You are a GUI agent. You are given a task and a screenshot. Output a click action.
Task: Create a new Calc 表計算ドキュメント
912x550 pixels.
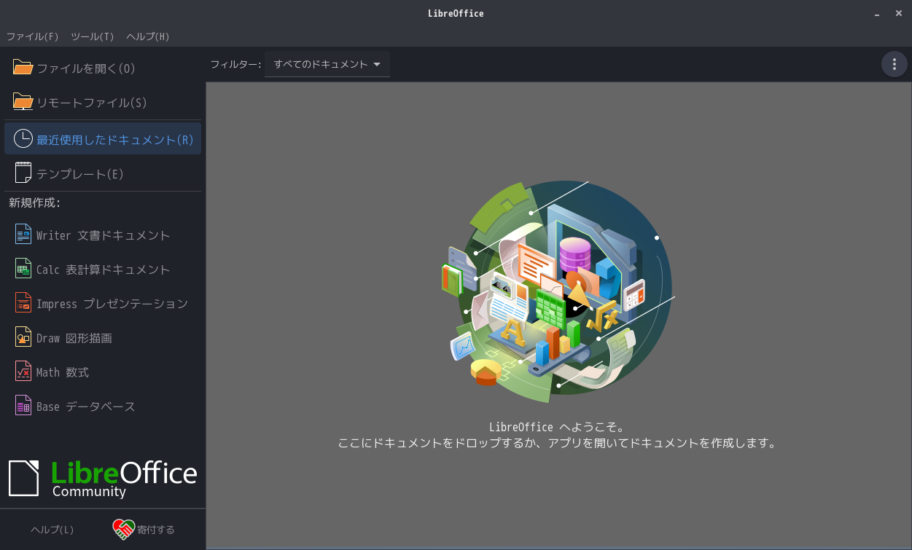coord(102,269)
